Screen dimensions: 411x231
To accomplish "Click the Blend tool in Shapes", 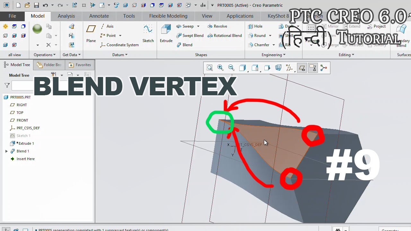I will (185, 45).
